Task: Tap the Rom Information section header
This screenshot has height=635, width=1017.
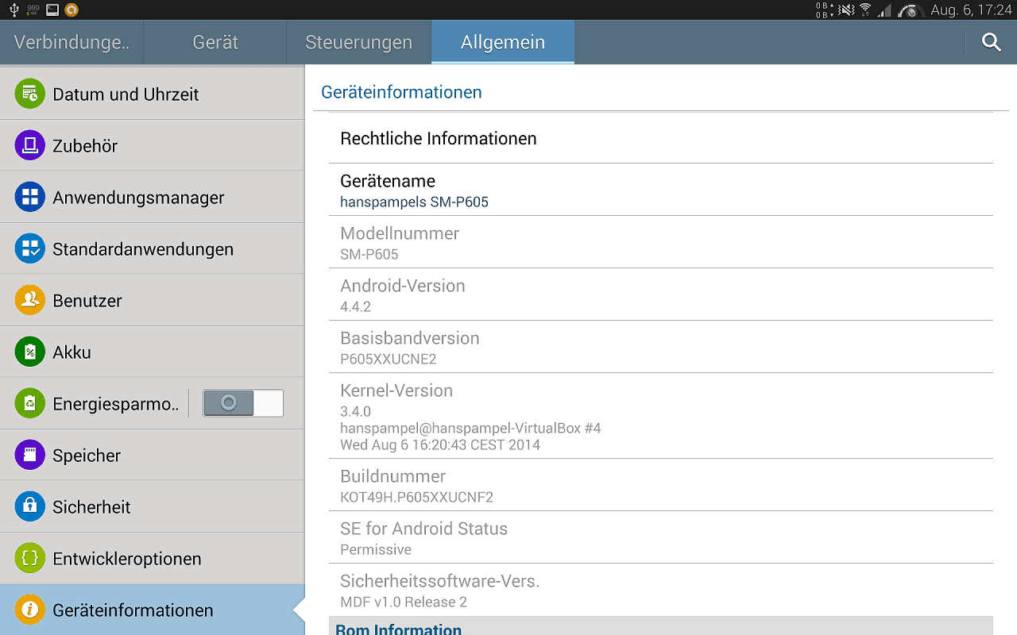Action: [x=661, y=626]
